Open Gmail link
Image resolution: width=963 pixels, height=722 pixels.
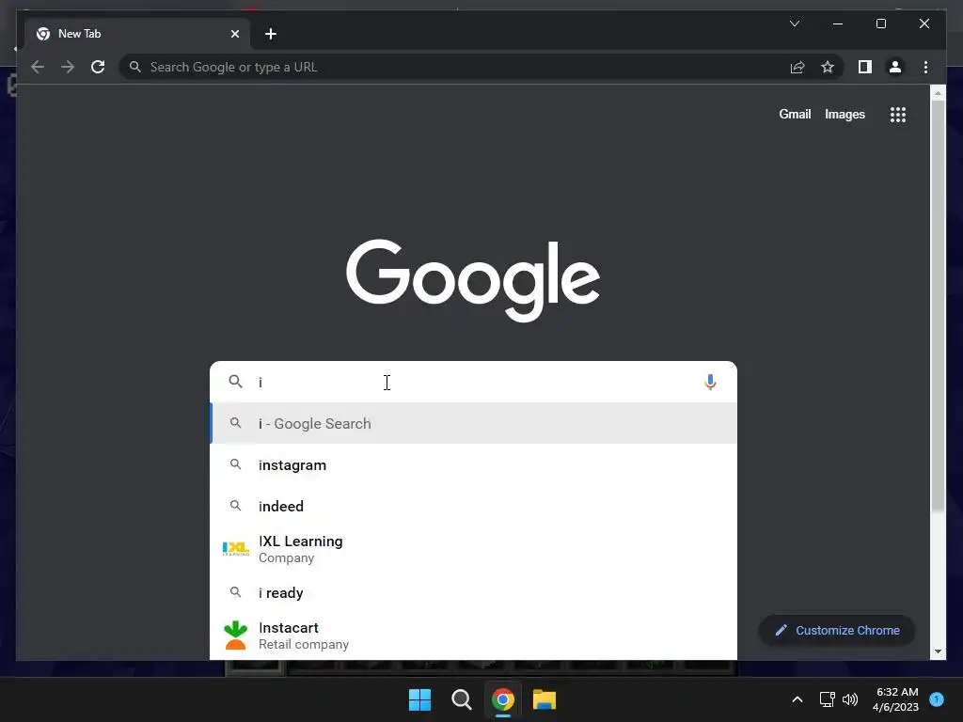pyautogui.click(x=795, y=114)
